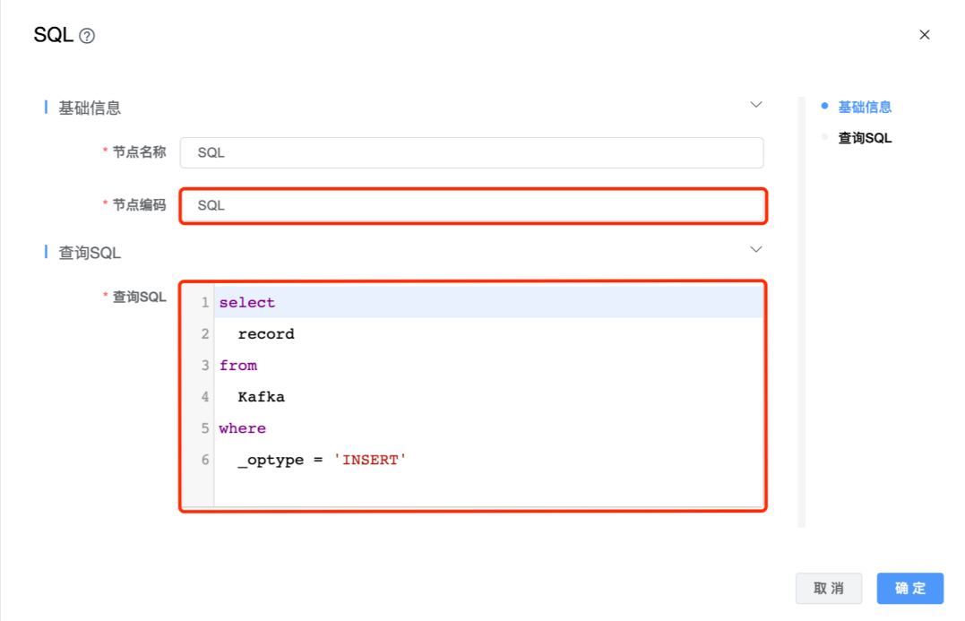Focus the 节点编码 input field
The width and height of the screenshot is (965, 621).
point(471,205)
